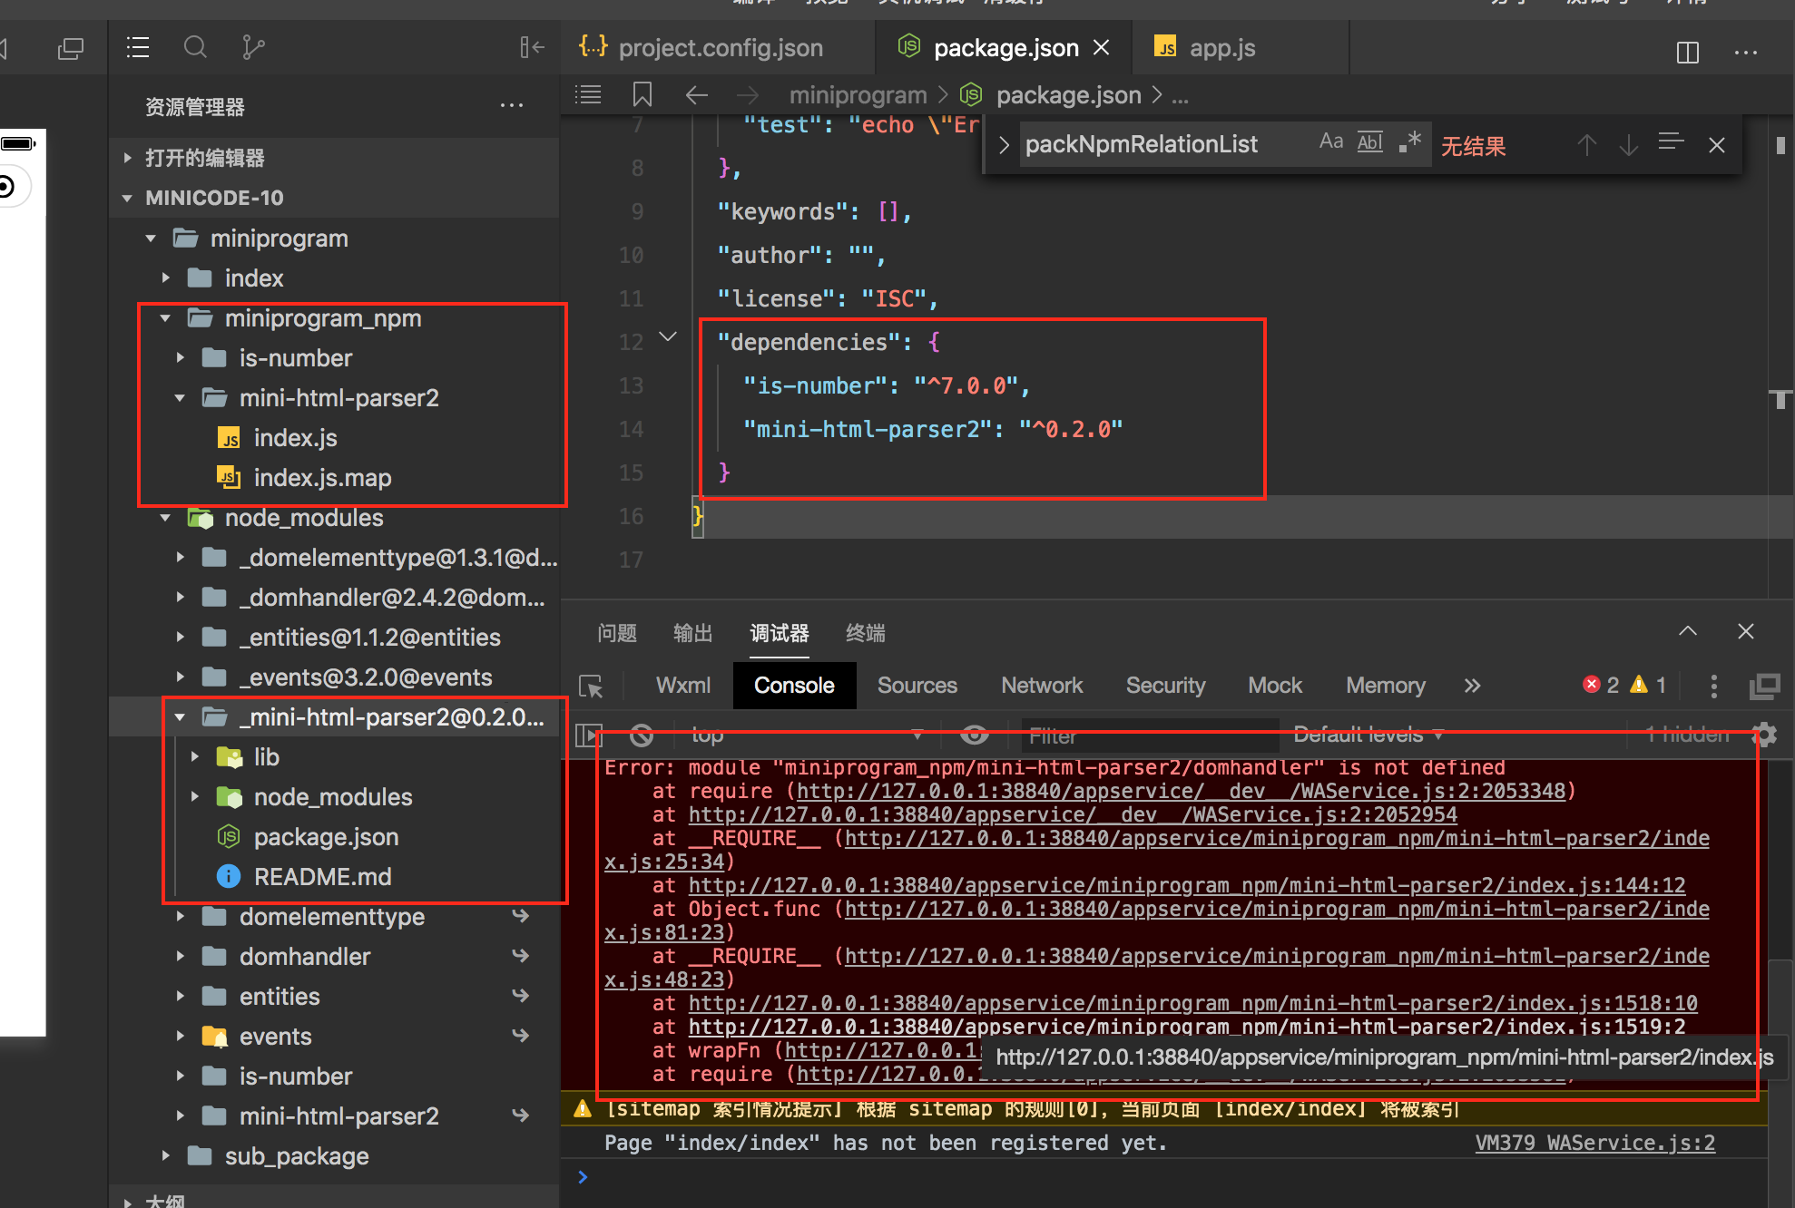Image resolution: width=1795 pixels, height=1208 pixels.
Task: Switch to the app.js tab
Action: click(1221, 48)
